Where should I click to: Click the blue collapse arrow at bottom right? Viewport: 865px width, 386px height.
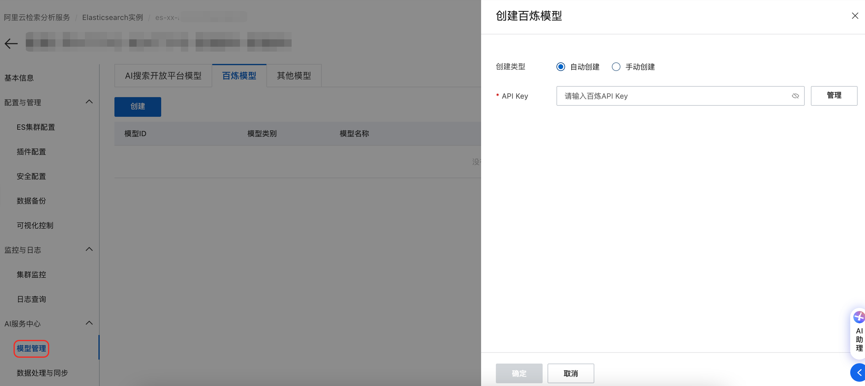tap(859, 372)
